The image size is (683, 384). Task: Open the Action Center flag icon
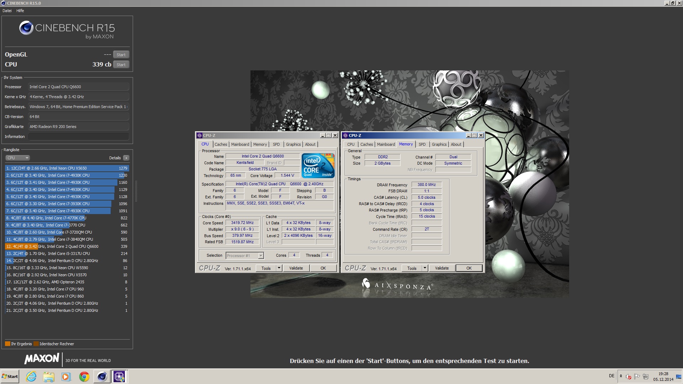click(637, 376)
